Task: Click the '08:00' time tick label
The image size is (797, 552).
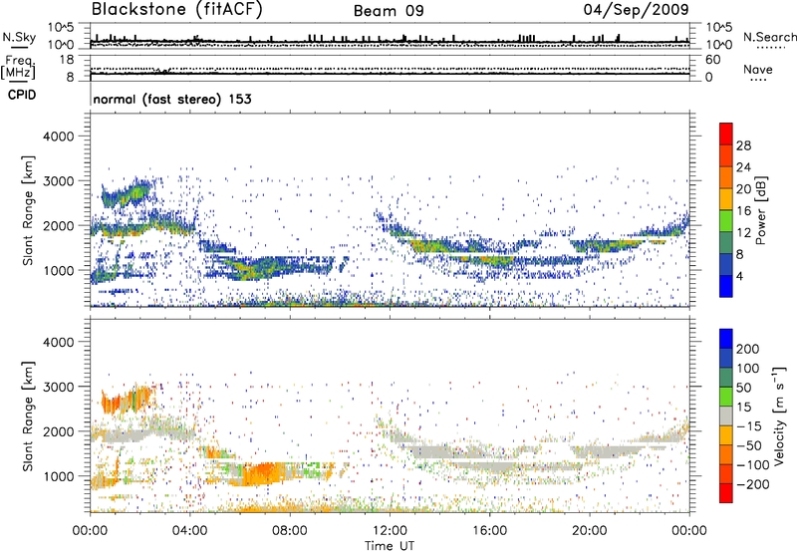Action: [x=290, y=531]
